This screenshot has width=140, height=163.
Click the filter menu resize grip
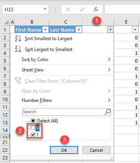pos(111,158)
